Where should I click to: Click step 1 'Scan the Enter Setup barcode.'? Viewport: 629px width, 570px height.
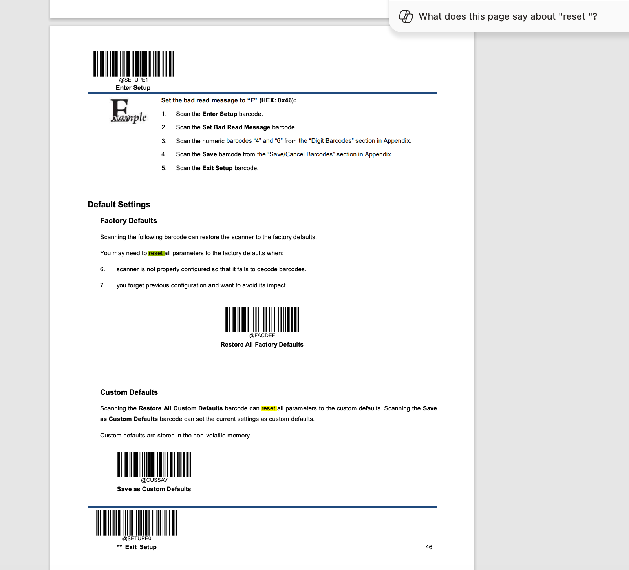[x=219, y=114]
